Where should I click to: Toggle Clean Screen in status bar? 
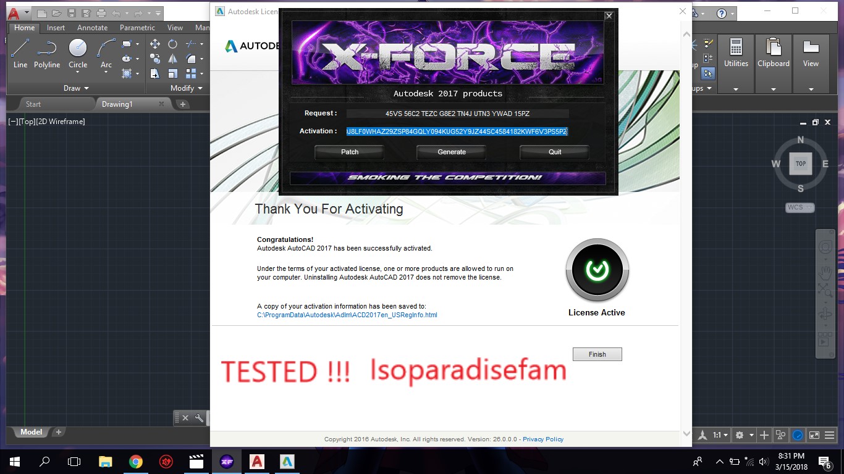pos(814,434)
